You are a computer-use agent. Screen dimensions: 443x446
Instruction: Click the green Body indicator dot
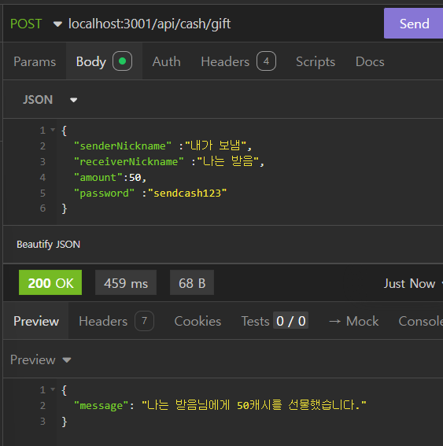122,61
